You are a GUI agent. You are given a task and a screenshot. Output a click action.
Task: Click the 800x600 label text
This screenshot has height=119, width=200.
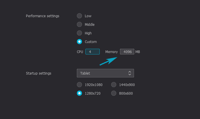126,93
